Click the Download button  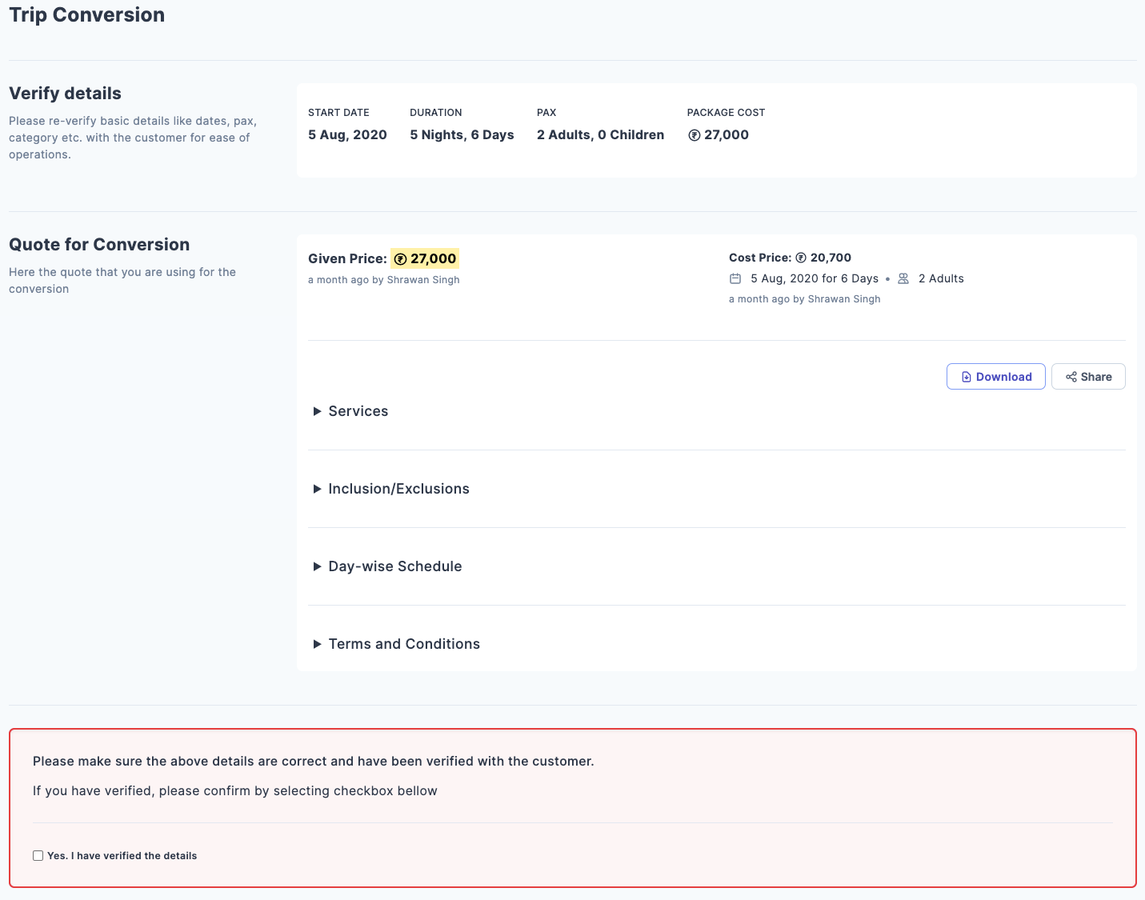click(995, 376)
